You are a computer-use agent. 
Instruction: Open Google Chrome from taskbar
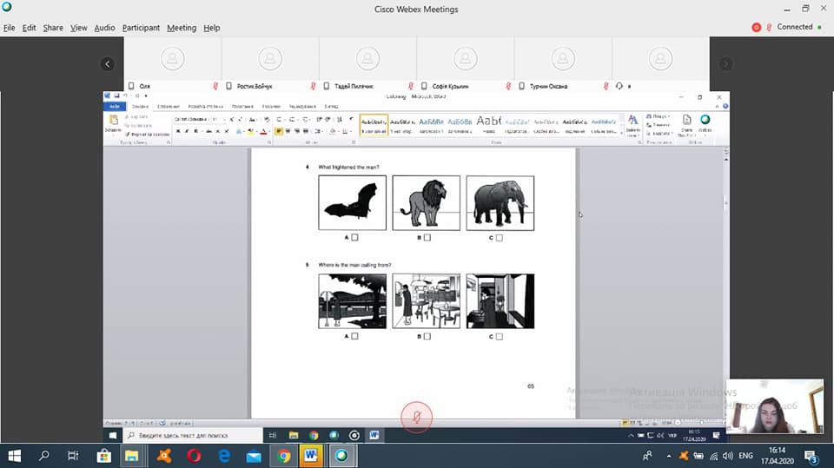coord(283,456)
